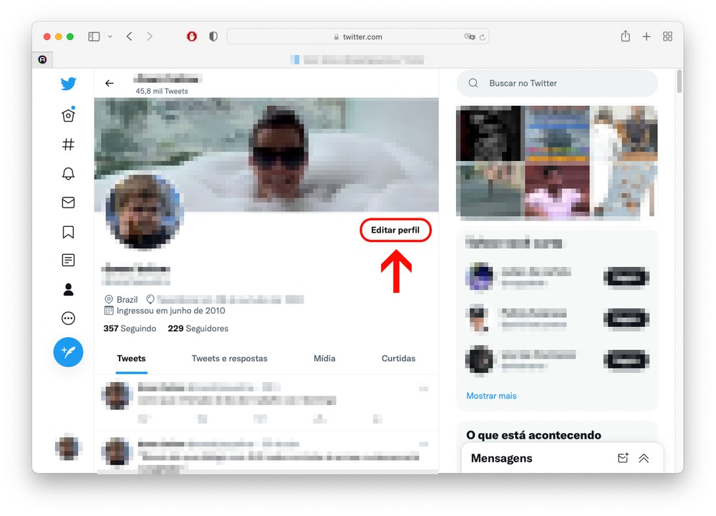The width and height of the screenshot is (716, 516).
Task: Switch to Tweets e respostas tab
Action: [x=229, y=359]
